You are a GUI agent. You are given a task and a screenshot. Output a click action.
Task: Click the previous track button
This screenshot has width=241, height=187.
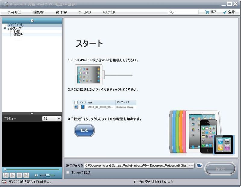click(x=6, y=175)
